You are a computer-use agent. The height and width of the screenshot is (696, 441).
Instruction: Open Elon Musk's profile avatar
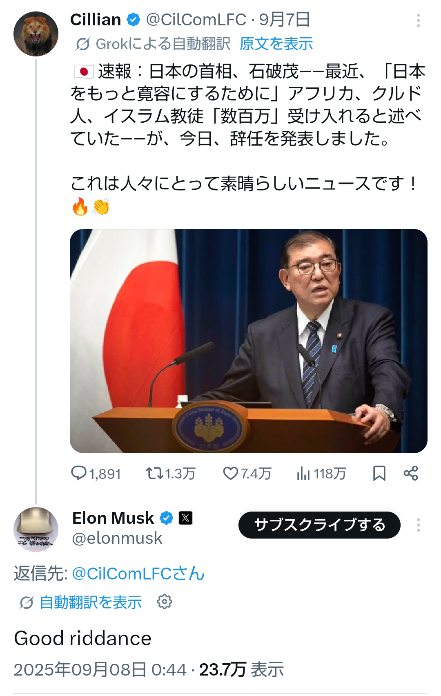click(36, 530)
